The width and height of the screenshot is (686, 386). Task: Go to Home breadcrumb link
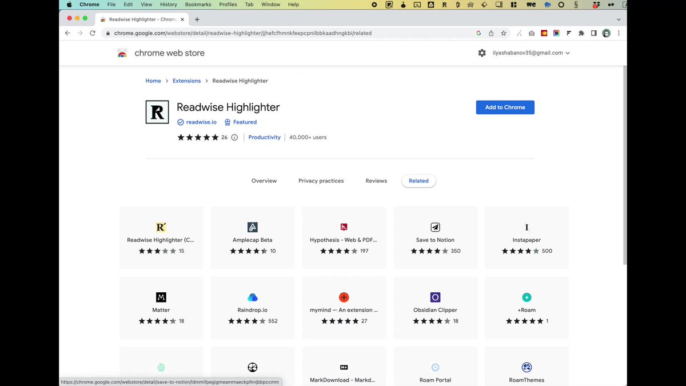pyautogui.click(x=153, y=81)
